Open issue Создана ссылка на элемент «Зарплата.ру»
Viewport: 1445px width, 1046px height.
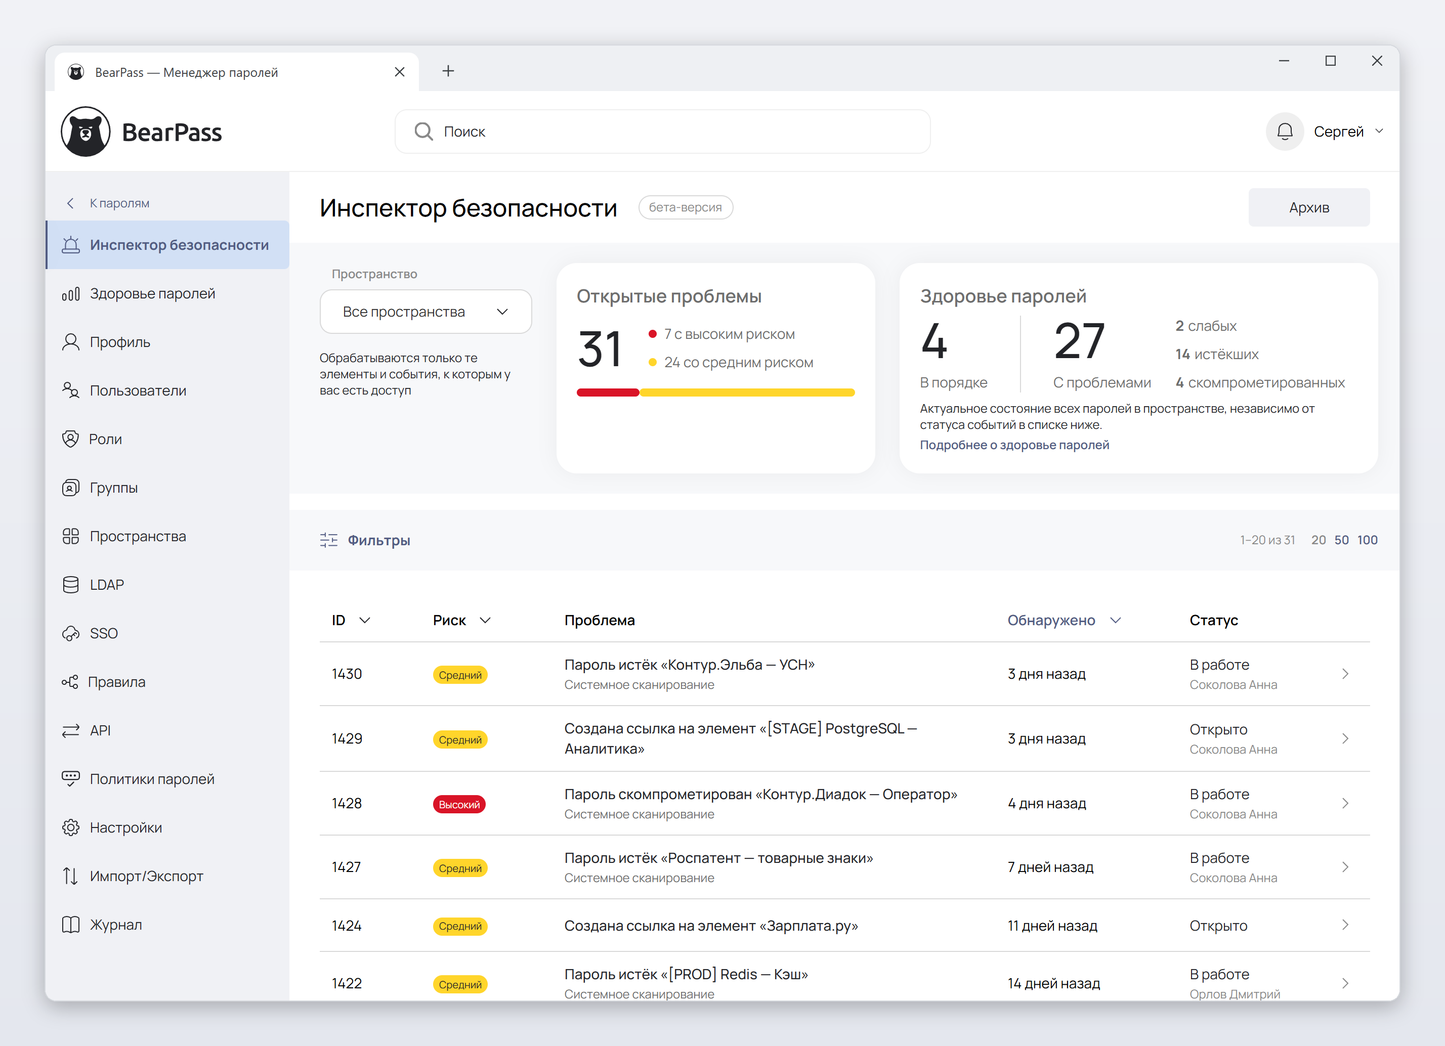711,926
